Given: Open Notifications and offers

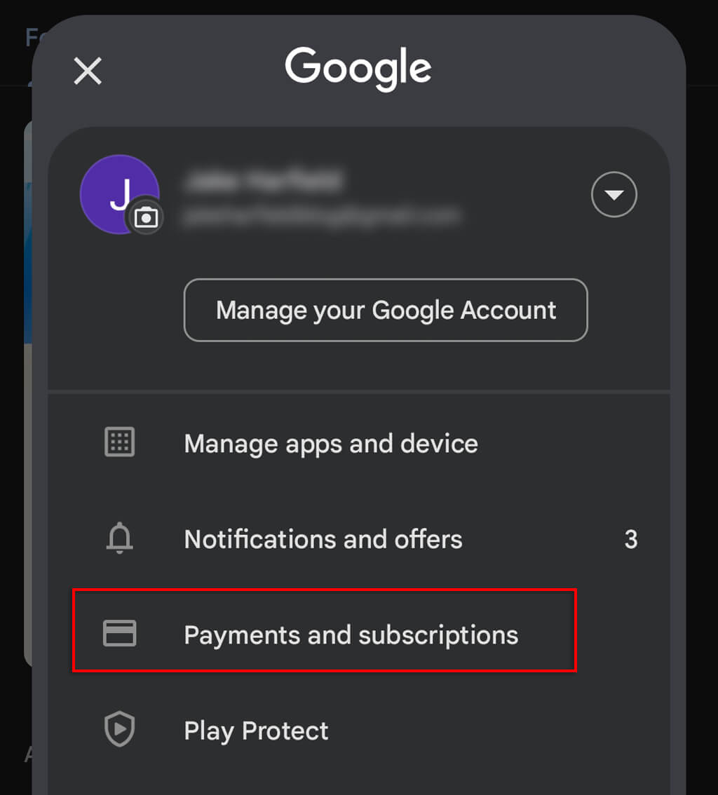Looking at the screenshot, I should tap(323, 539).
